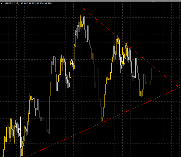Click the rightmost yellow candle on the chart

[151, 74]
